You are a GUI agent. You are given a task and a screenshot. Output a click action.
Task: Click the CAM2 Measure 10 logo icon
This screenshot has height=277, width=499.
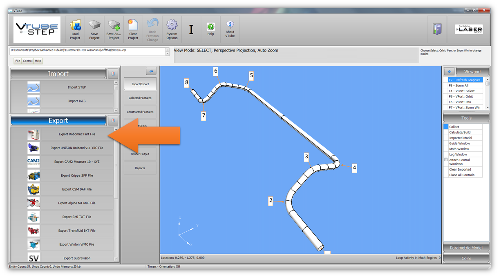[34, 162]
